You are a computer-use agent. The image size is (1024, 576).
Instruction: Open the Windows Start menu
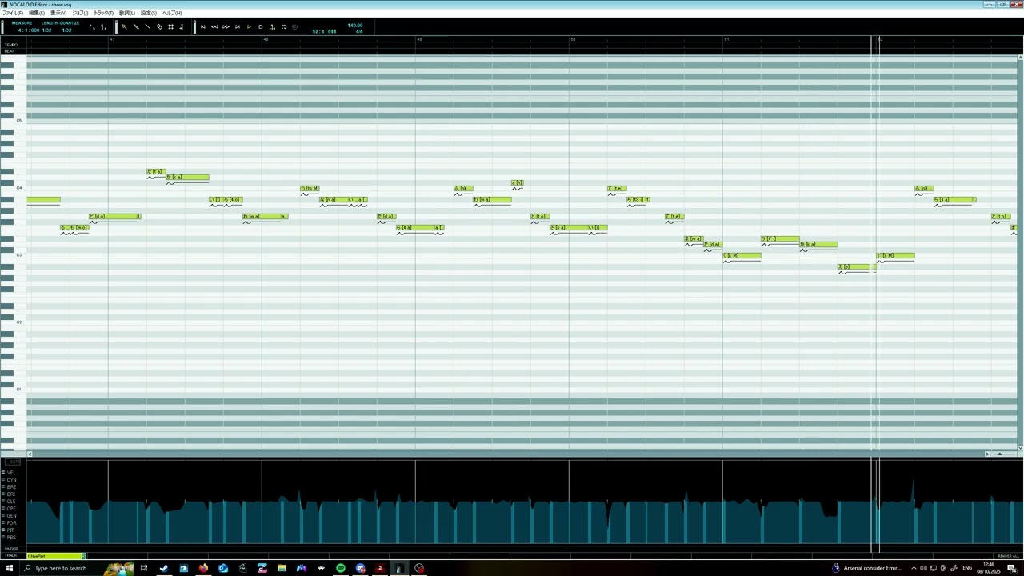10,568
